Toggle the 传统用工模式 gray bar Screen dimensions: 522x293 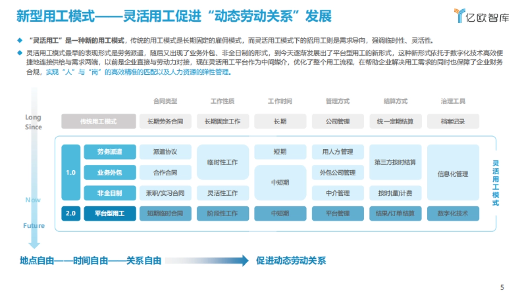pyautogui.click(x=98, y=122)
